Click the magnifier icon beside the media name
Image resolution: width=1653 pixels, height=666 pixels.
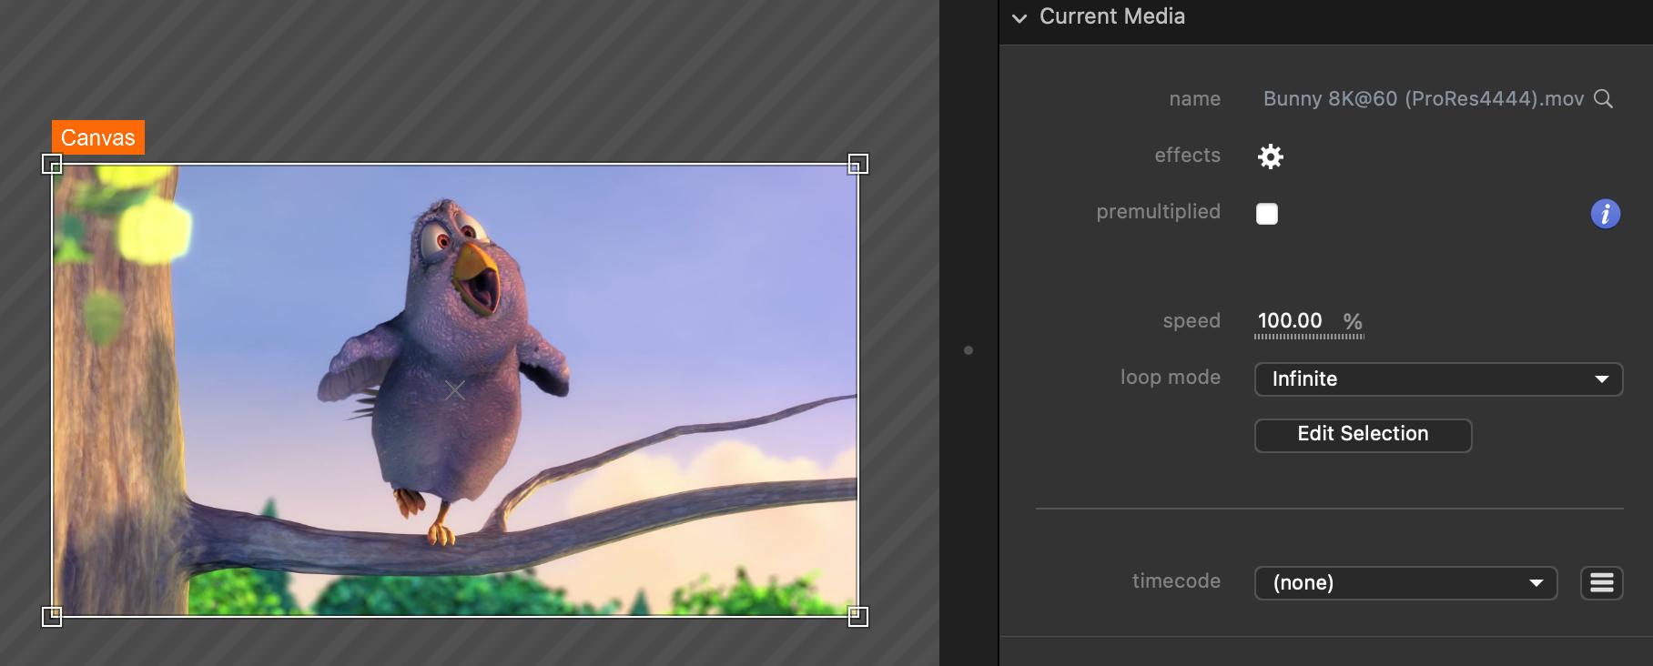point(1604,99)
